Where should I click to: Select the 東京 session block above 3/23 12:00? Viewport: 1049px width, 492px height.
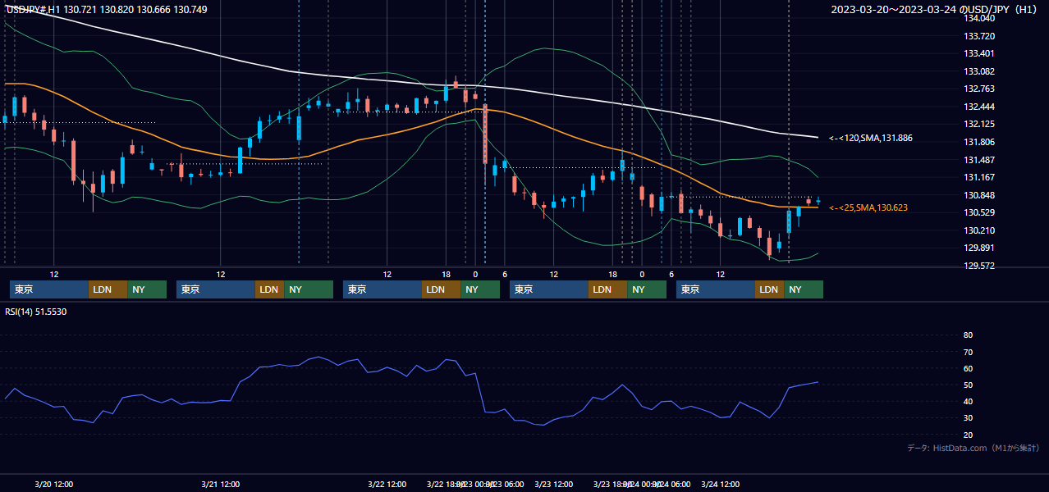[x=549, y=289]
